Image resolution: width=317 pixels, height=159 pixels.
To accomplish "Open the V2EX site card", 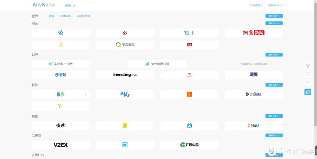I will (x=60, y=145).
